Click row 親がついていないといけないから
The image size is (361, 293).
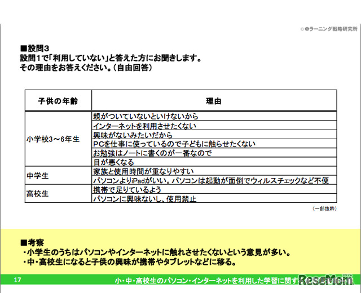pos(214,116)
